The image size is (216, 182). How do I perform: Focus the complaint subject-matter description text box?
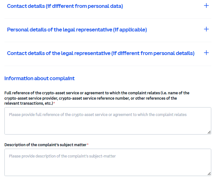107,165
